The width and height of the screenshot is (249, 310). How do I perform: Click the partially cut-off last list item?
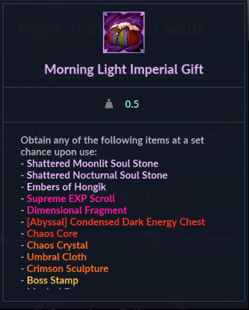49,289
